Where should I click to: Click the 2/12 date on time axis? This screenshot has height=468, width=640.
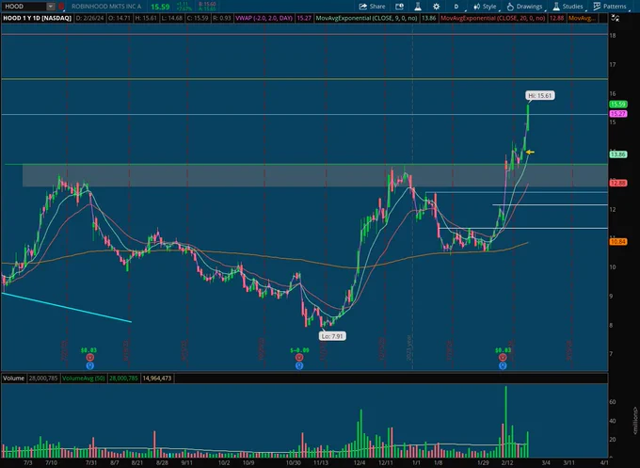[x=507, y=462]
